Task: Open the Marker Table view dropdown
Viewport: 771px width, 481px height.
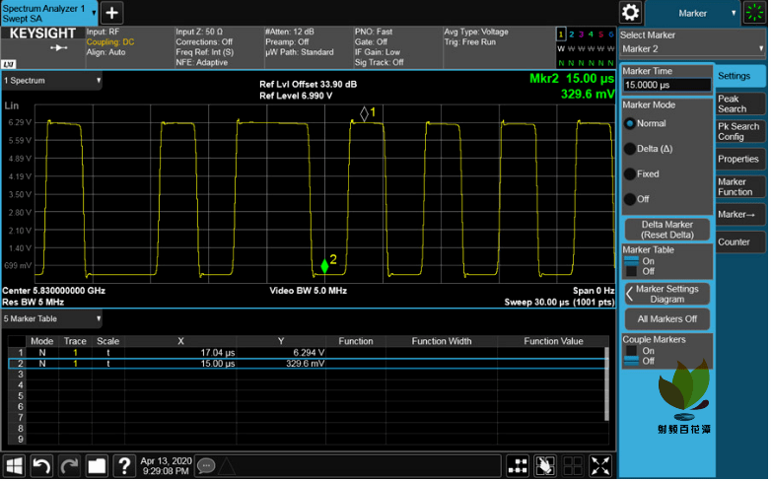Action: point(53,319)
